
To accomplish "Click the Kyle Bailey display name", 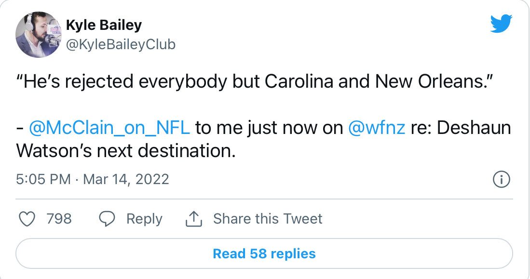I will tap(104, 25).
